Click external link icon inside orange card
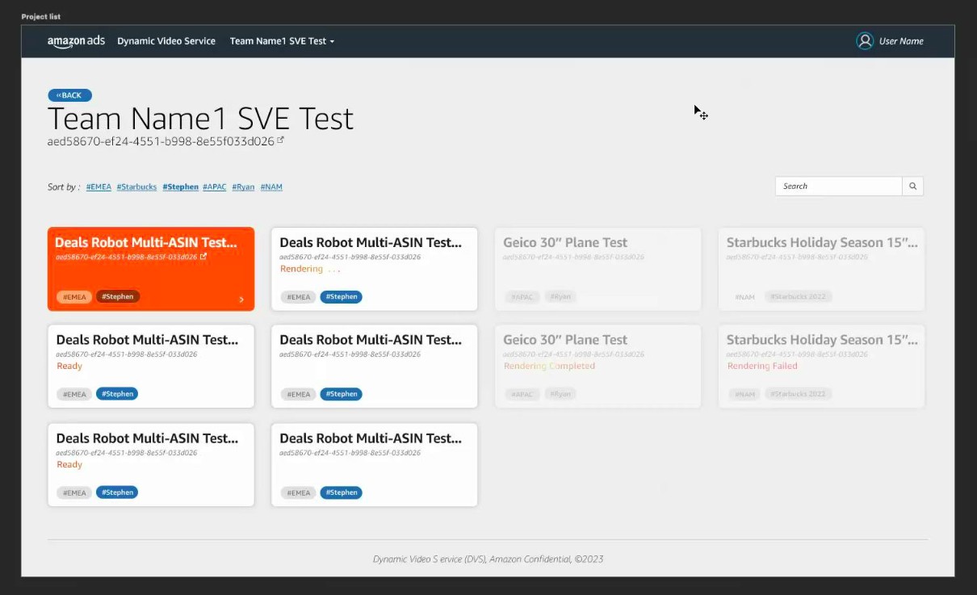 (x=203, y=257)
